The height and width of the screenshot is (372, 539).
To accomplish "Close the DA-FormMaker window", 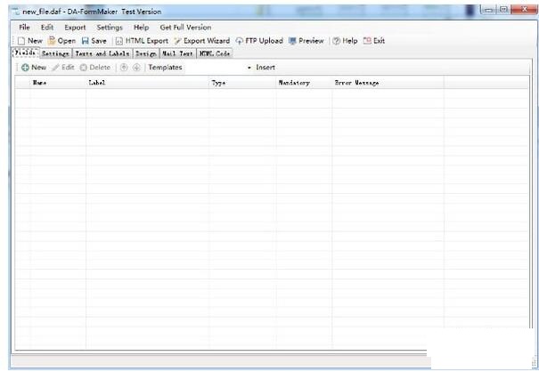I will pos(525,10).
